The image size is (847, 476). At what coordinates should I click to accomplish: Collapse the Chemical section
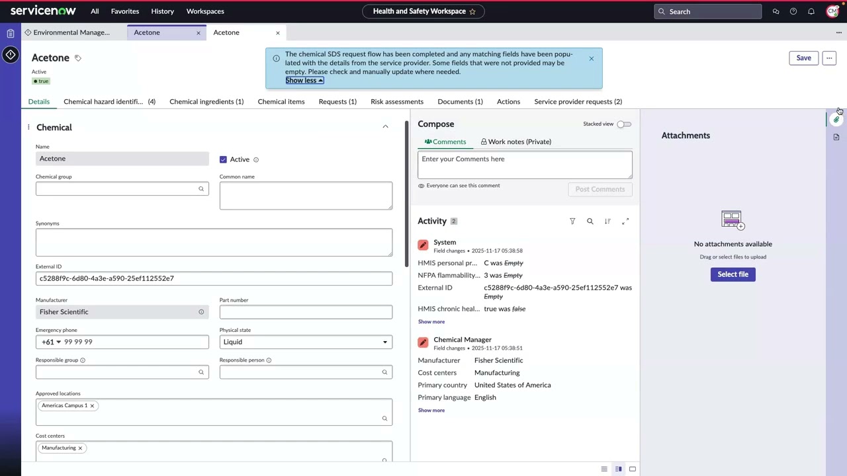click(x=385, y=127)
